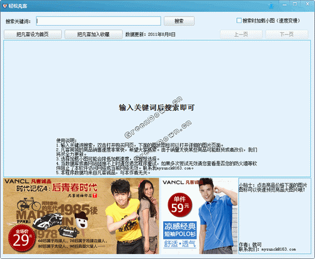The image size is (315, 259).
Task: Click the 轻松凡客 app icon in title bar
Action: tap(4, 6)
